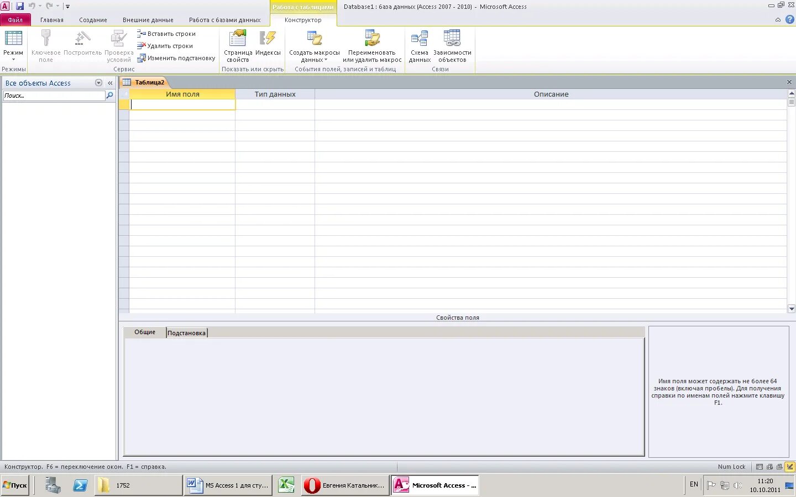Switch to MS Access 1 Word document
796x497 pixels.
(x=228, y=485)
